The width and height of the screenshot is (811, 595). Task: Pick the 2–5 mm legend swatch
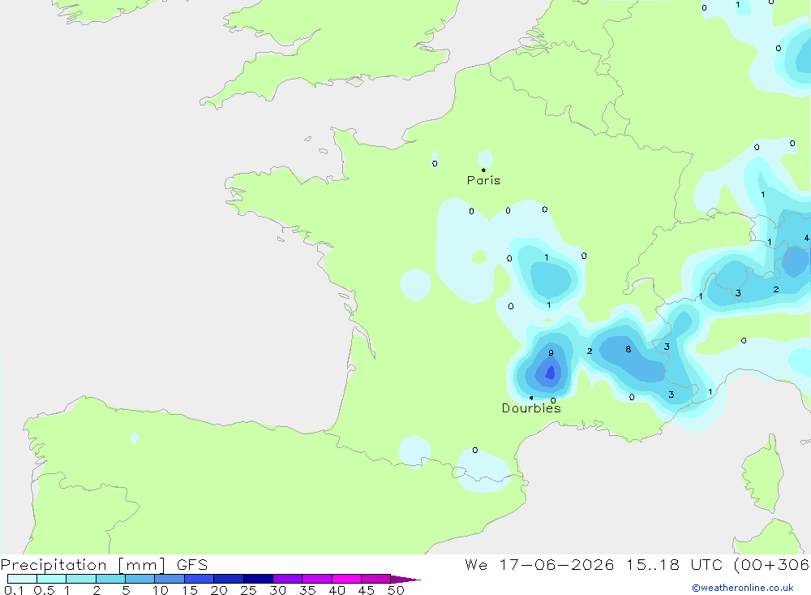pyautogui.click(x=110, y=579)
